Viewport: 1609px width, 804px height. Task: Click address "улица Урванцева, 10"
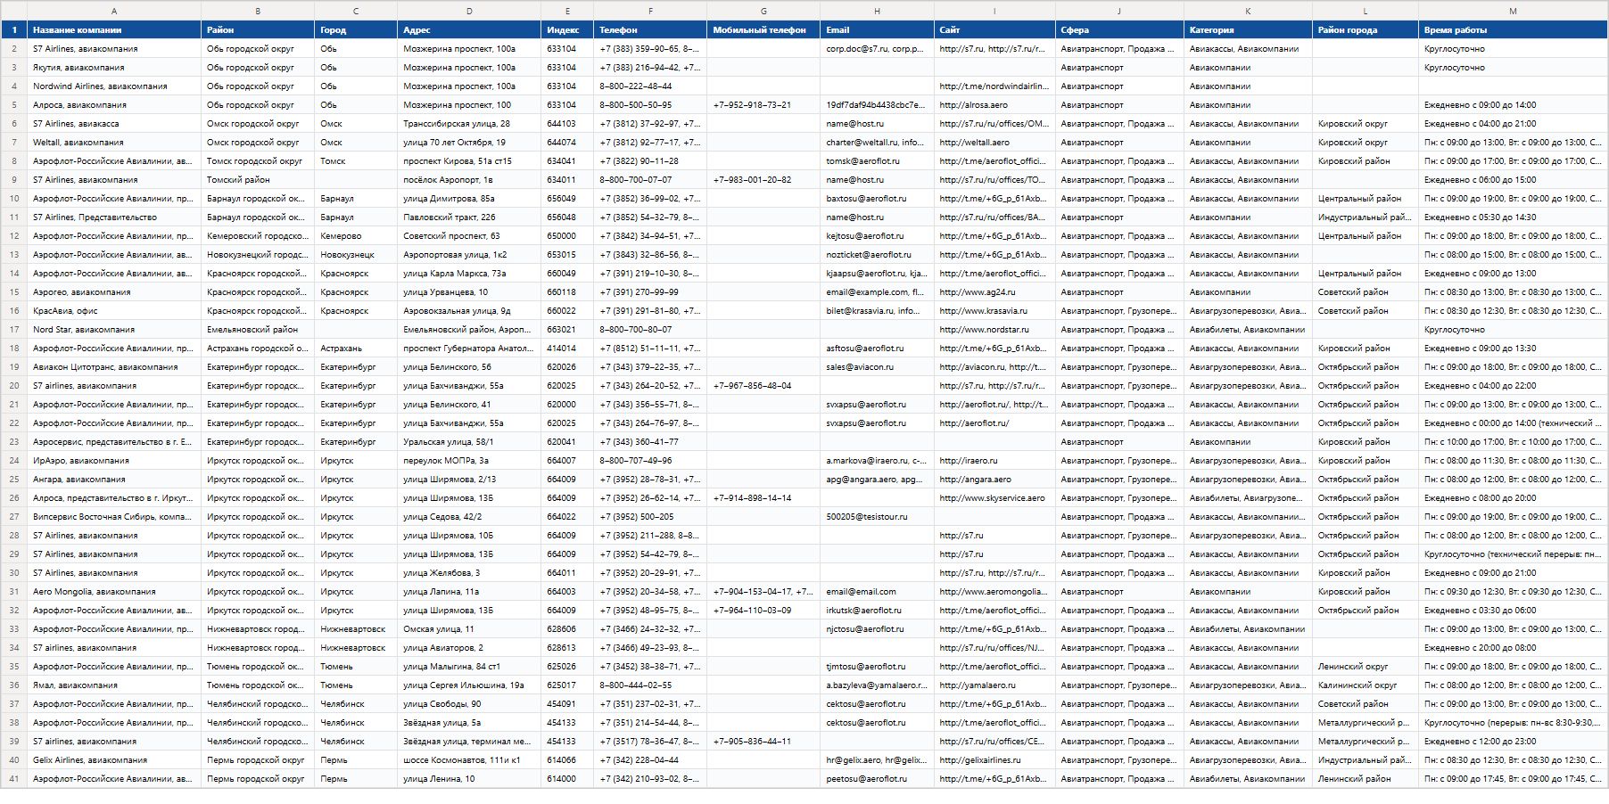(x=469, y=292)
